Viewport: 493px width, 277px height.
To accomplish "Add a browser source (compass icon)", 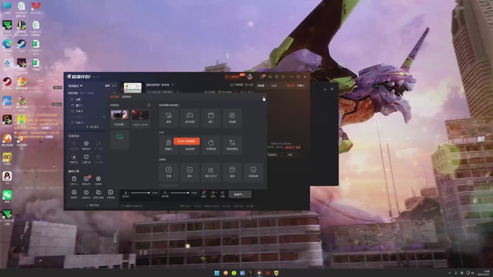I will point(232,118).
